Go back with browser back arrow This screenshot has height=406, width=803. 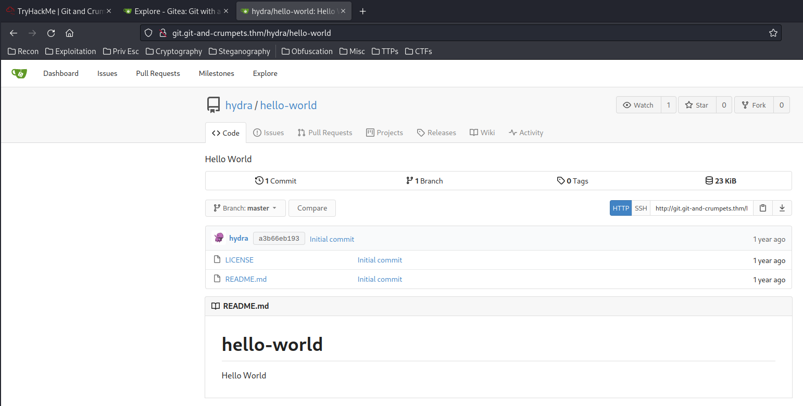(x=14, y=33)
